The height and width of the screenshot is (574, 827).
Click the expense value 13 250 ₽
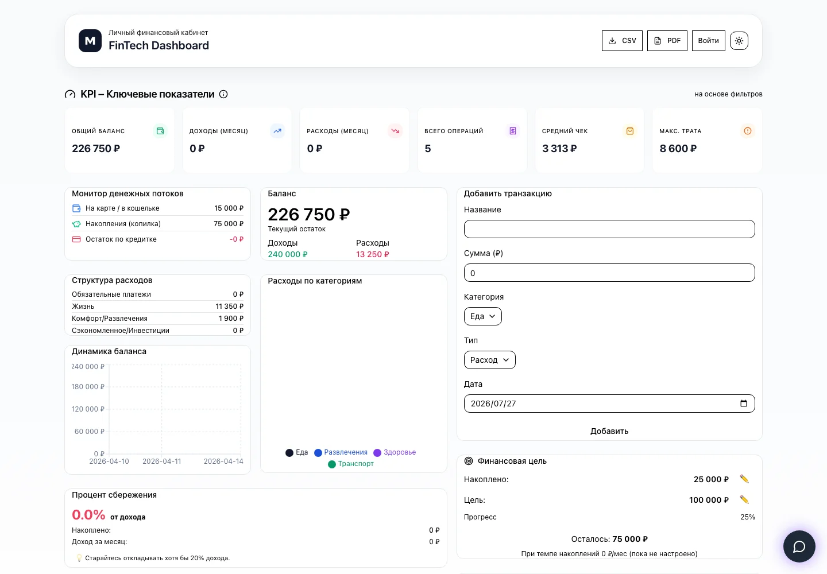(x=373, y=254)
